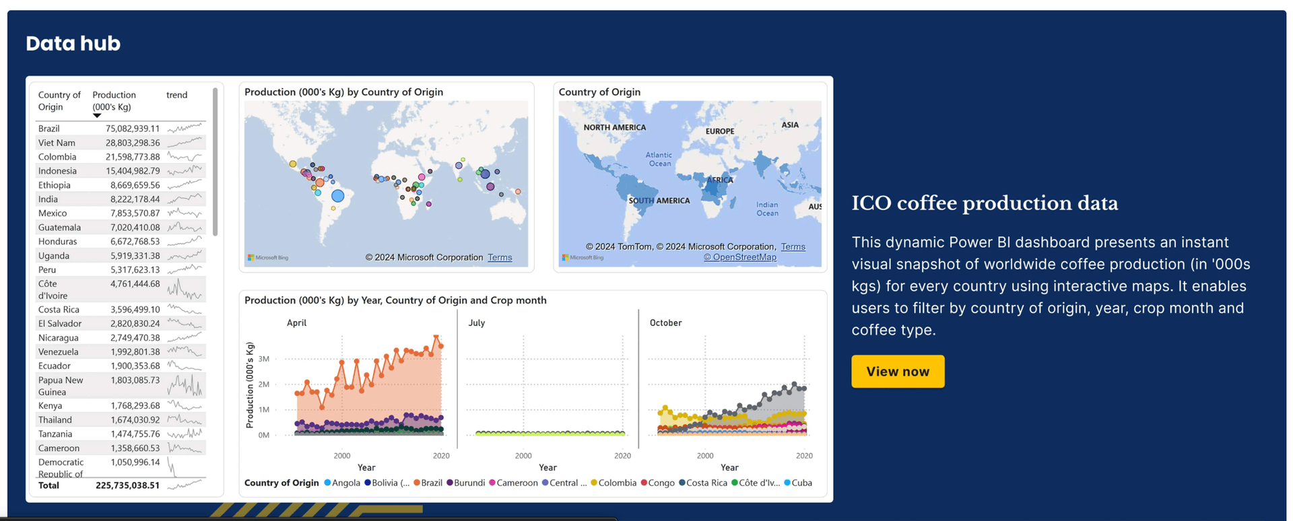Screen dimensions: 1293x521
Task: Click the Colombia legend marker
Action: pos(594,483)
